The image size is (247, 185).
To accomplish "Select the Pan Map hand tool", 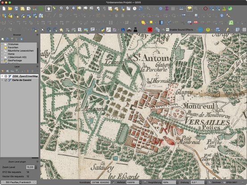I will 48,8.
